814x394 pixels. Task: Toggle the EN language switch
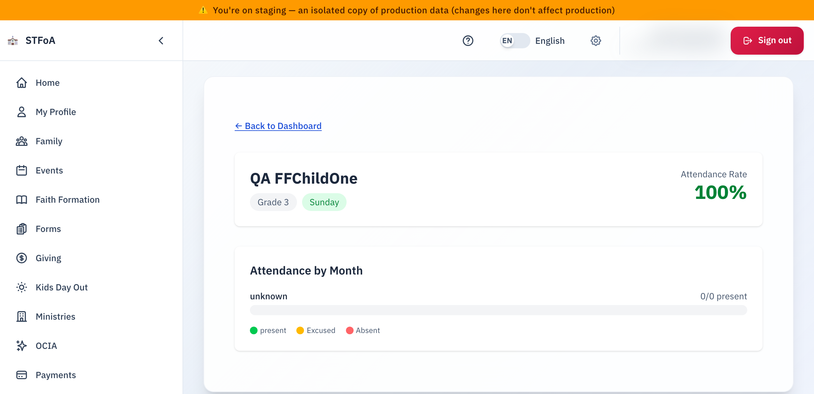click(x=515, y=41)
